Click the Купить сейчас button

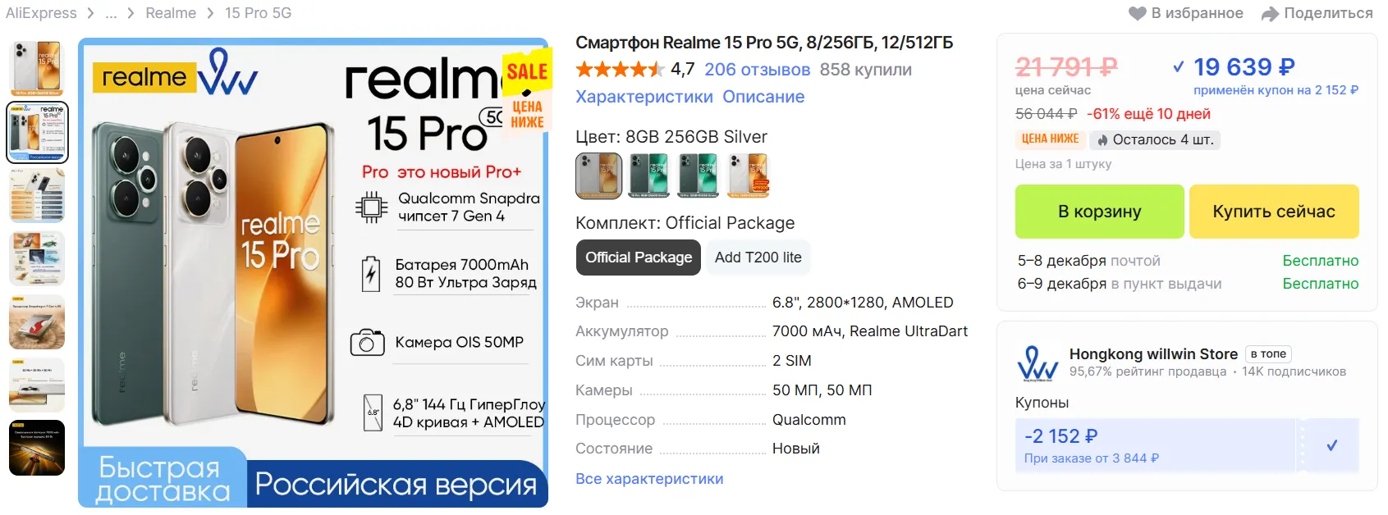[1274, 212]
